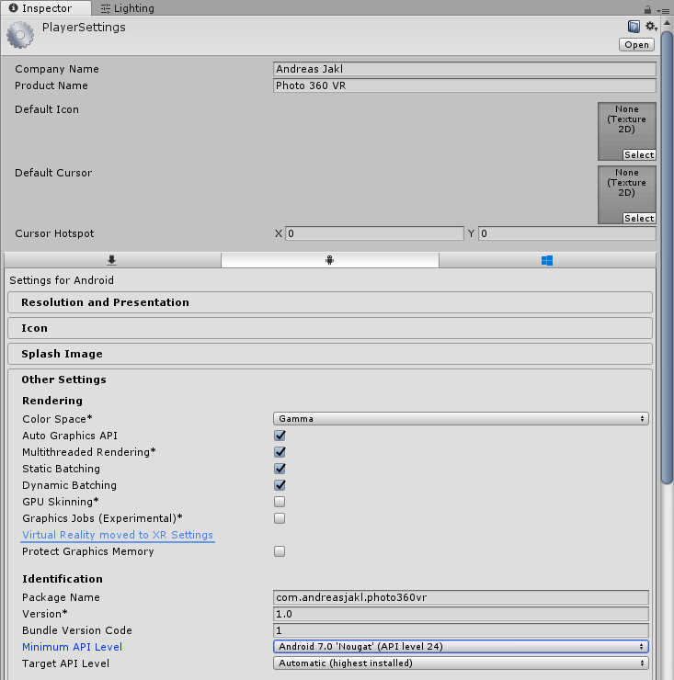This screenshot has height=680, width=674.
Task: Enable GPU Skinning checkbox
Action: pos(280,502)
